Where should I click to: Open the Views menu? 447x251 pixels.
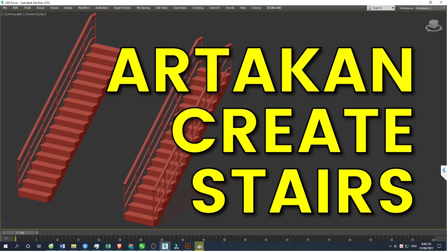tap(54, 8)
